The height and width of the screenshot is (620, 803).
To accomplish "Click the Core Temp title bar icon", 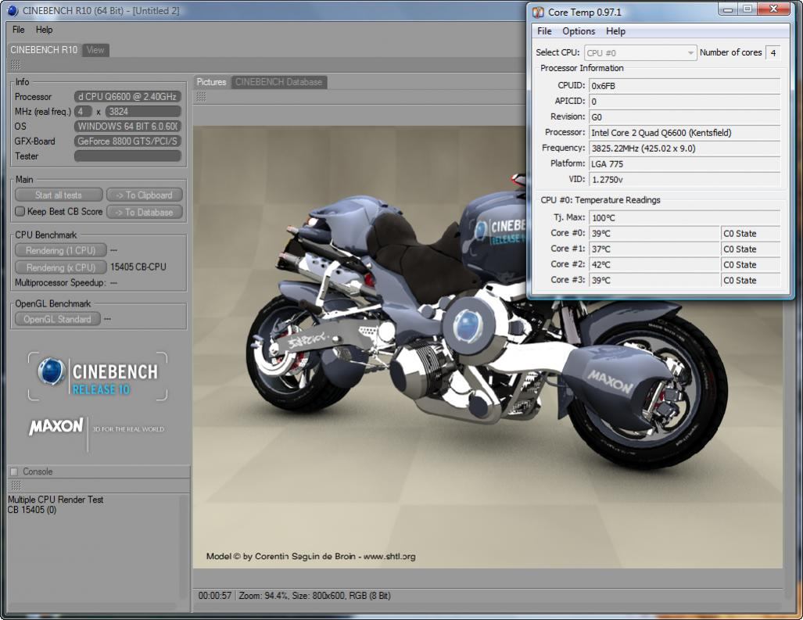I will click(x=538, y=12).
